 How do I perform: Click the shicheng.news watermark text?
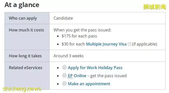click(22, 89)
